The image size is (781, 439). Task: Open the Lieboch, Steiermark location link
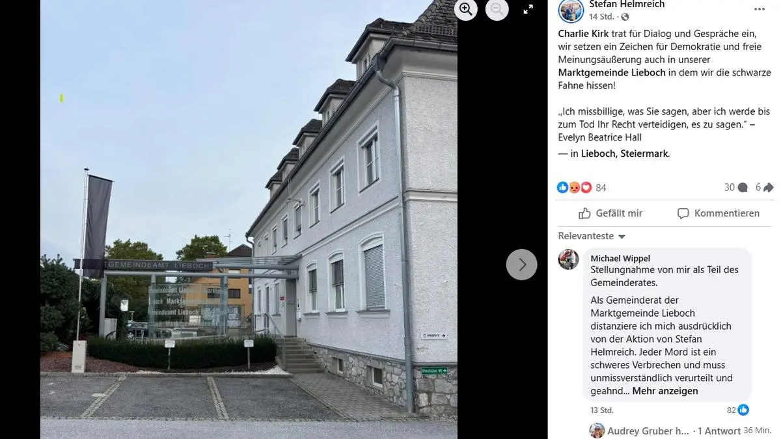pyautogui.click(x=625, y=153)
